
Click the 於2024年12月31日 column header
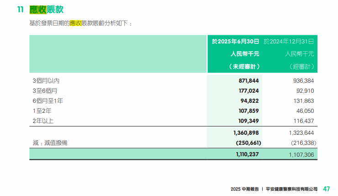pos(289,42)
